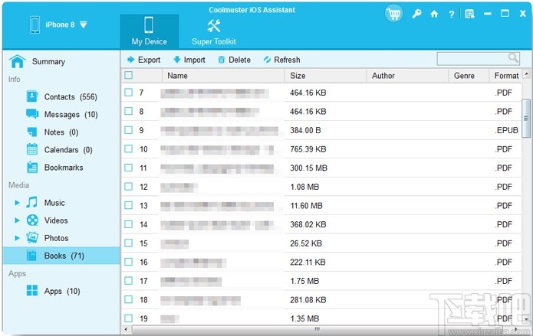The image size is (533, 336).
Task: Expand the Music tree arrow
Action: pyautogui.click(x=17, y=203)
